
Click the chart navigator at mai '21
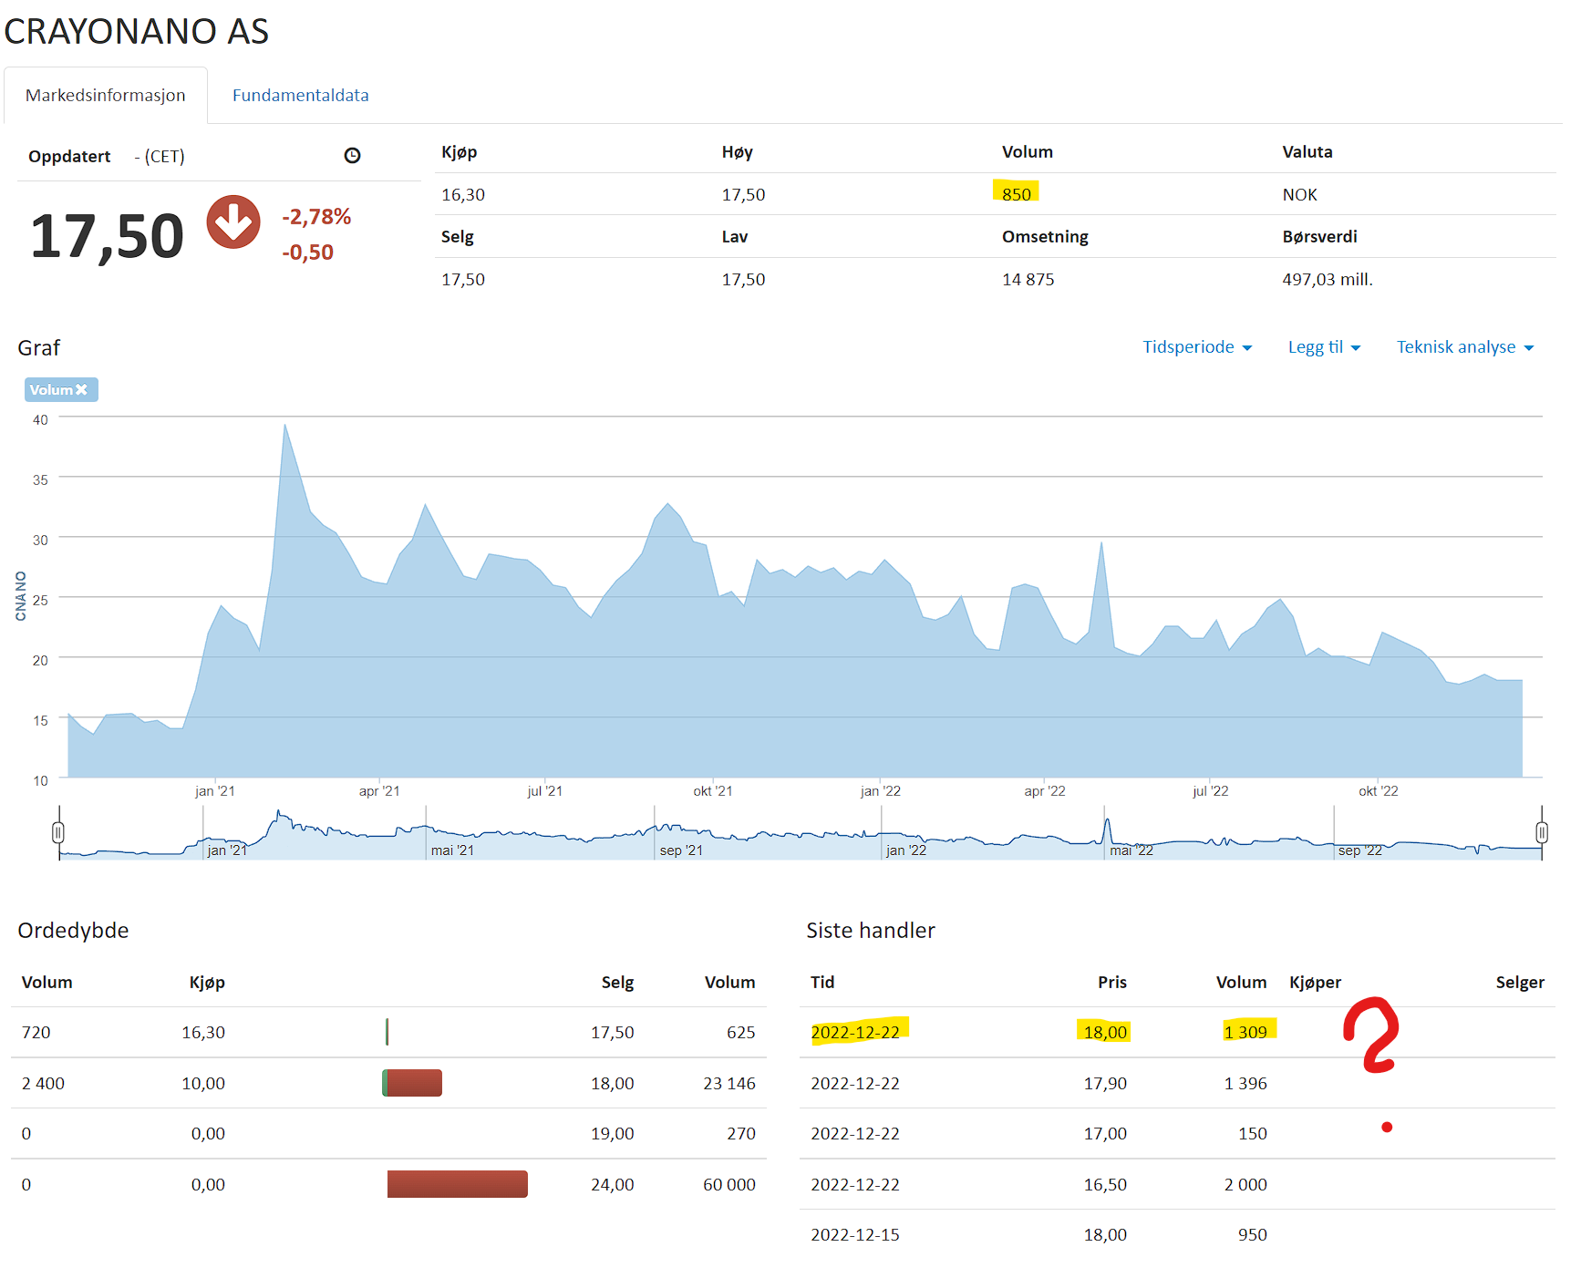pos(452,850)
